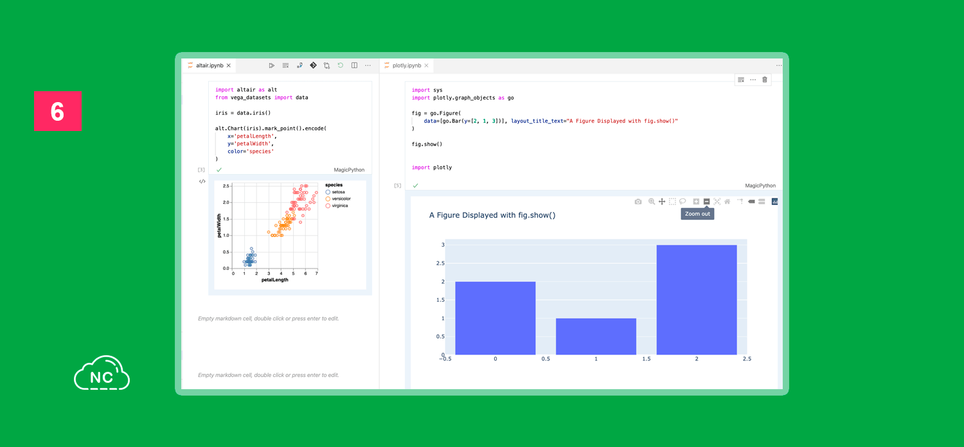Clear all outputs in the altair notebook
The width and height of the screenshot is (964, 447).
[285, 66]
